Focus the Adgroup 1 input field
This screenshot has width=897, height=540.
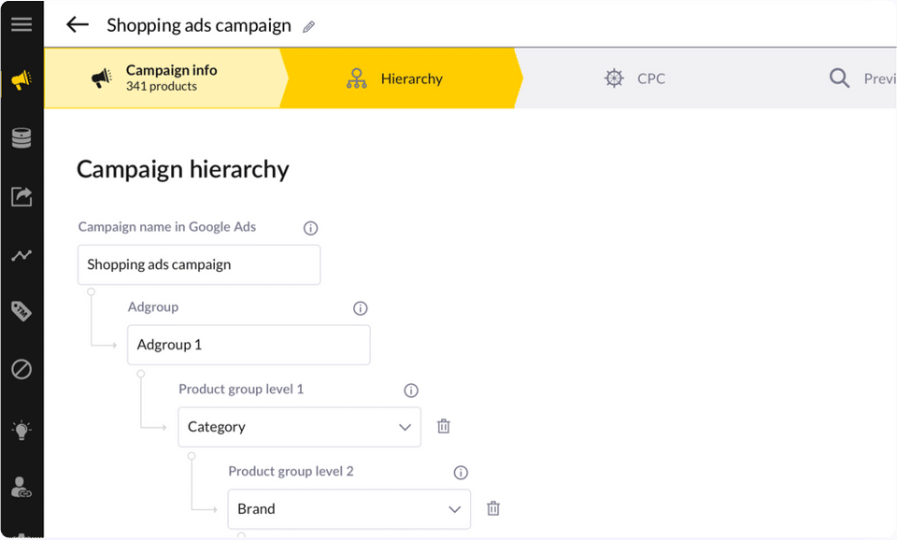click(249, 345)
